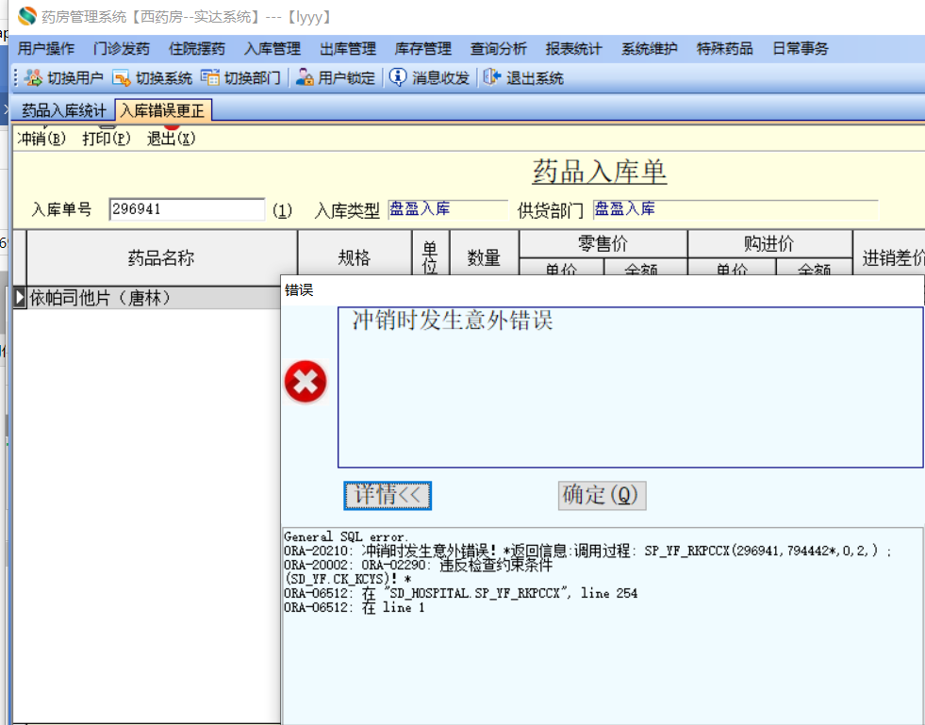Image resolution: width=925 pixels, height=725 pixels.
Task: Click the 冲销(B) button
Action: (41, 139)
